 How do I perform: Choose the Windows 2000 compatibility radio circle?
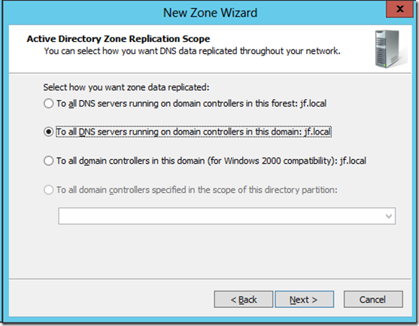(x=48, y=161)
